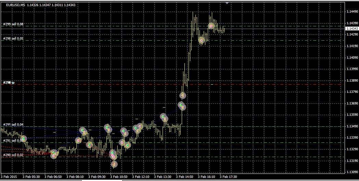The height and width of the screenshot is (181, 359).
Task: Click the 1.14290 price axis label
Action: click(352, 34)
